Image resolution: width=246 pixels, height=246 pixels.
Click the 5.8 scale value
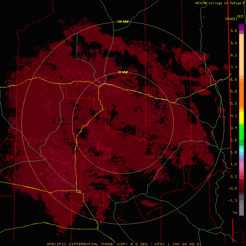point(234,92)
